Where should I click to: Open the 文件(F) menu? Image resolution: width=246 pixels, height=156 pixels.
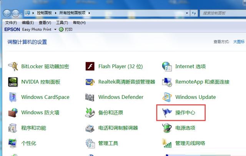coord(11,23)
